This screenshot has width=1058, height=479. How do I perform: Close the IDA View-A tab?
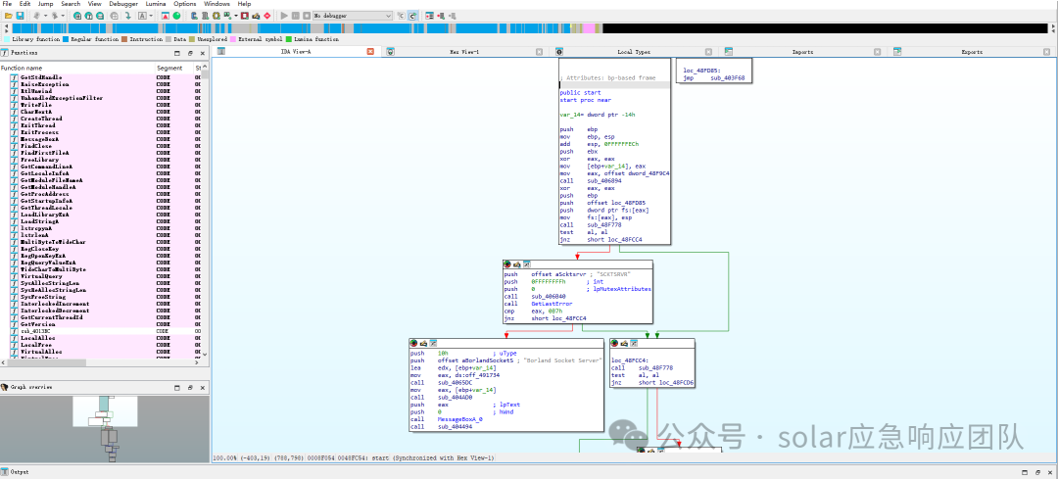[370, 52]
